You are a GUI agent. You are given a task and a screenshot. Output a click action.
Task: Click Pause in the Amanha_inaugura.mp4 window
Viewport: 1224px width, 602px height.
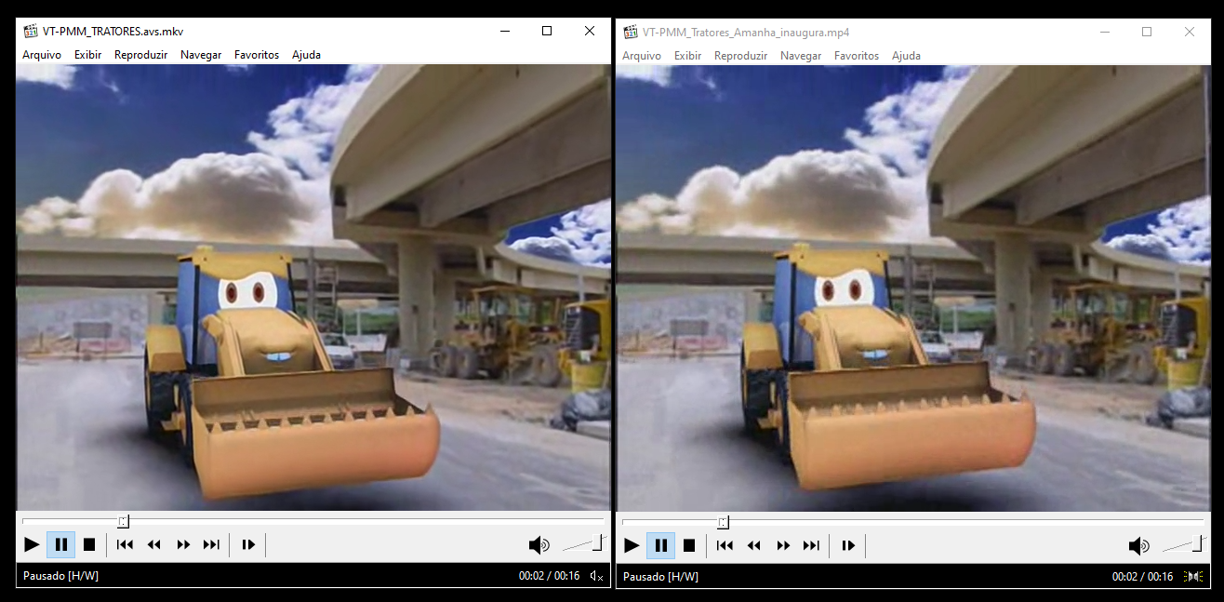[661, 544]
